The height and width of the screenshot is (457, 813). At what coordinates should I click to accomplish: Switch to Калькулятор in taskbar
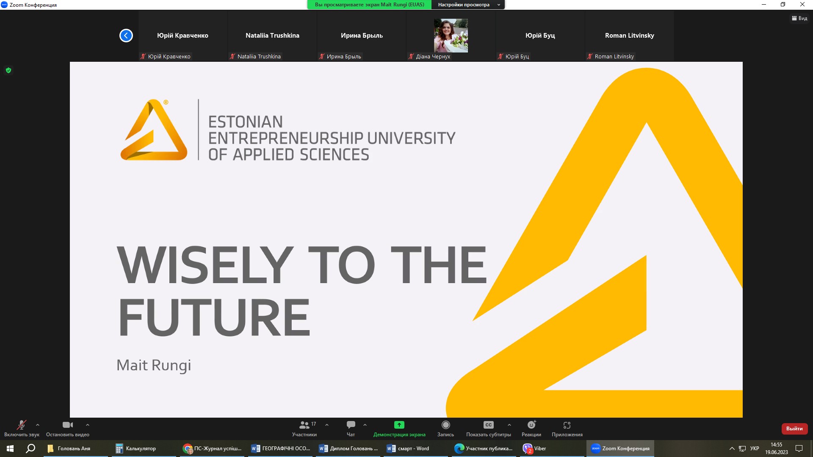click(x=144, y=449)
